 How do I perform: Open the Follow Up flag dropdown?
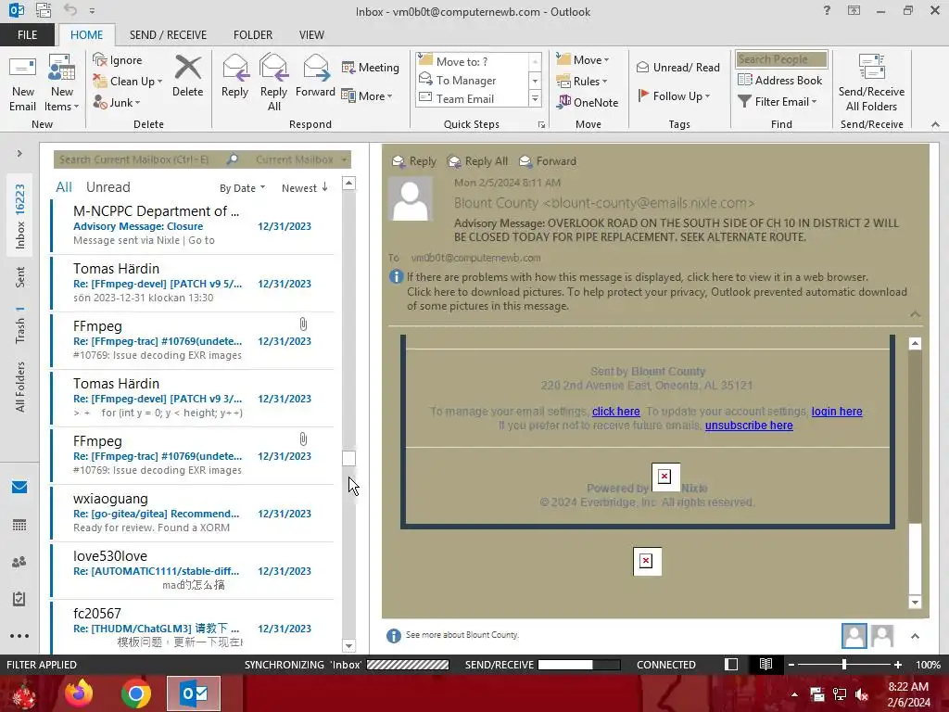pyautogui.click(x=674, y=95)
